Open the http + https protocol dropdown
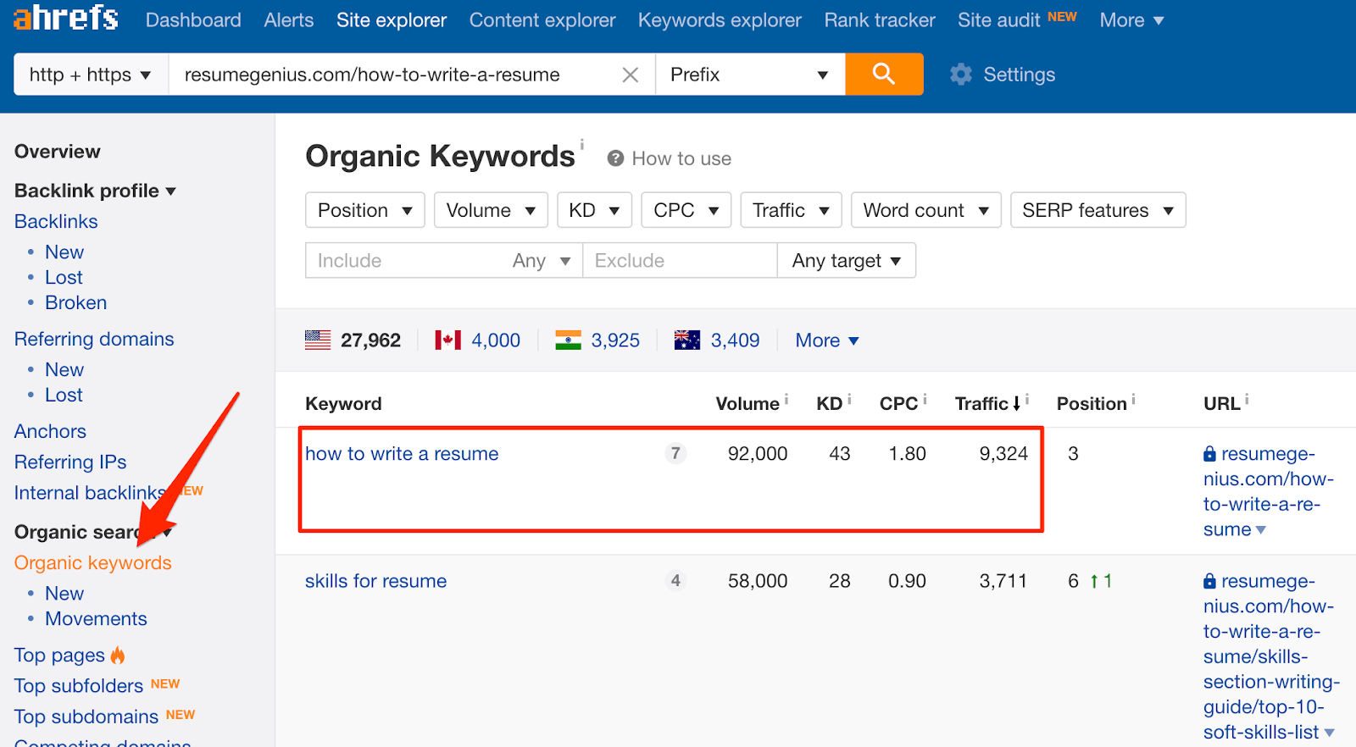 pos(92,75)
